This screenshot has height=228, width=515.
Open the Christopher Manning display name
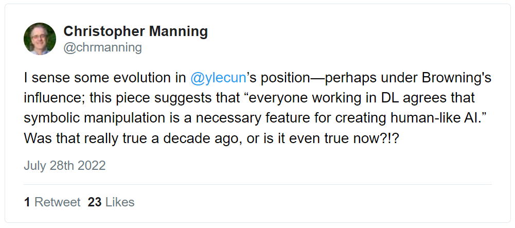[135, 31]
